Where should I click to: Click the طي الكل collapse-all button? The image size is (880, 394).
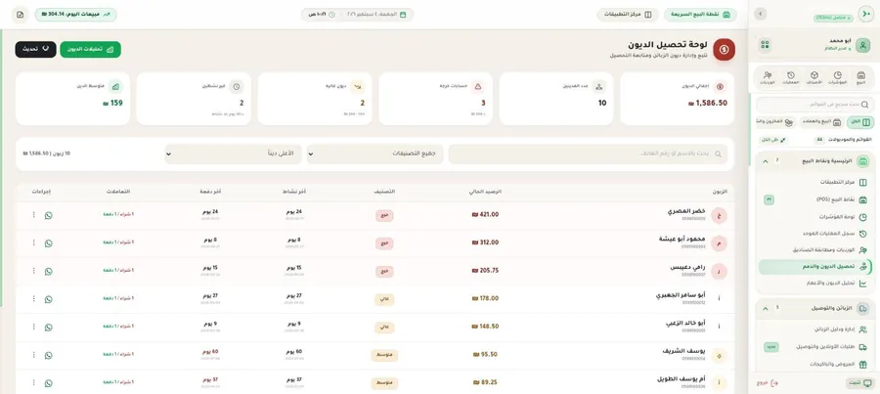[772, 139]
